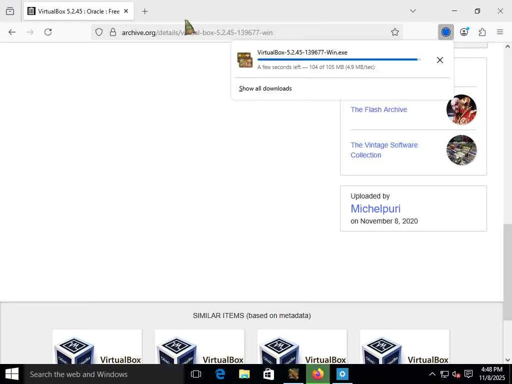View site security lock information
This screenshot has height=384, width=512.
click(113, 32)
